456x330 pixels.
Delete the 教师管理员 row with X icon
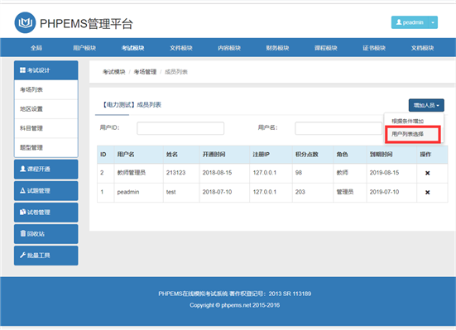coord(428,173)
